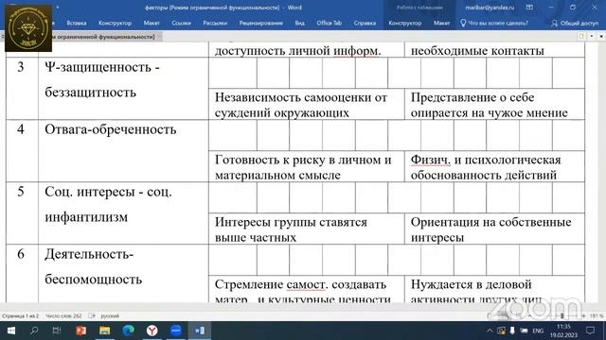Click 'Стремление самост. создавать' cell text
The image size is (606, 340).
click(300, 284)
